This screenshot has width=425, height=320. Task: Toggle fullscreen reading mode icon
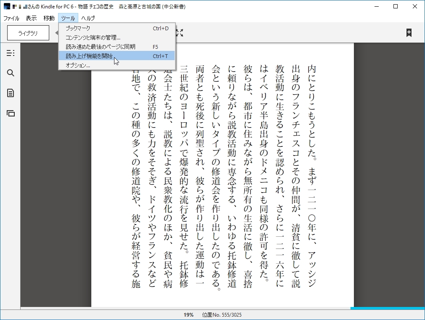180,33
